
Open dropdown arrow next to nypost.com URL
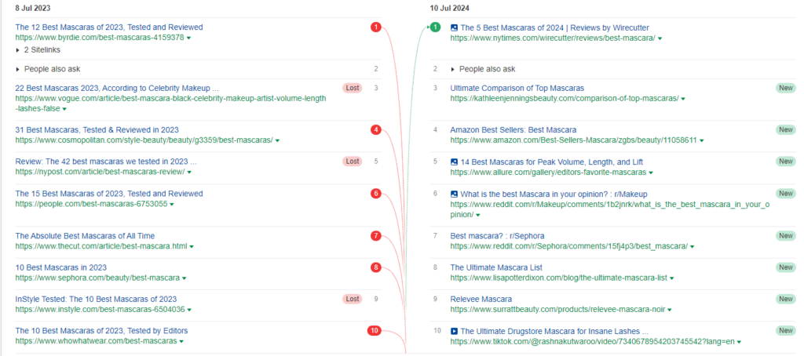189,172
